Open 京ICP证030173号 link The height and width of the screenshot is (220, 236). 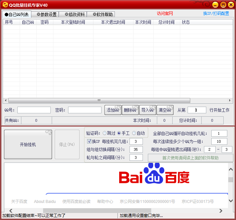pos(198,202)
